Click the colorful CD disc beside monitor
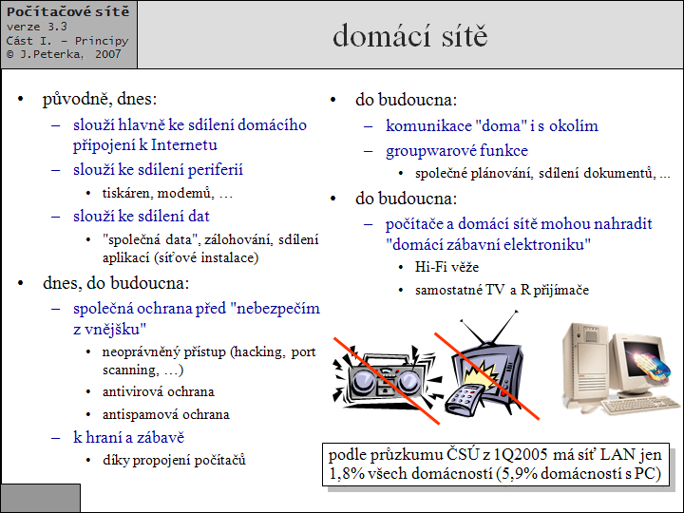684x513 pixels. coord(658,370)
